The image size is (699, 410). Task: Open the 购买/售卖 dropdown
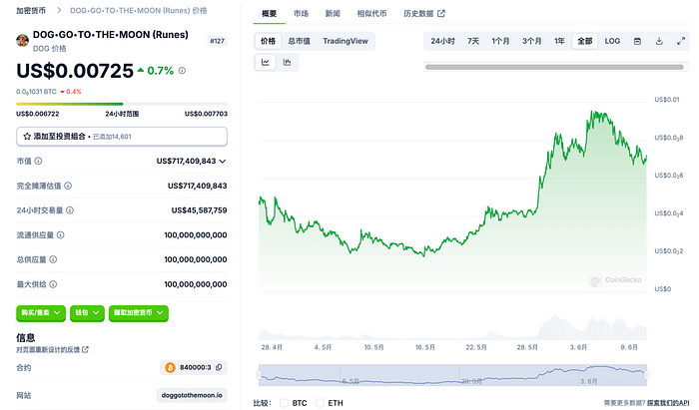[x=41, y=313]
